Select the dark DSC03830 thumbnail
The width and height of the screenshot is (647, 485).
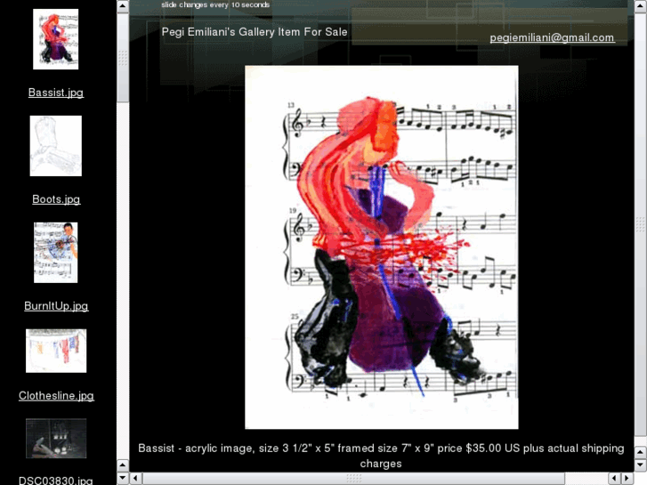click(56, 439)
